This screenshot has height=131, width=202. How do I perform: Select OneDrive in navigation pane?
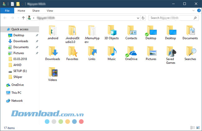click(x=17, y=85)
